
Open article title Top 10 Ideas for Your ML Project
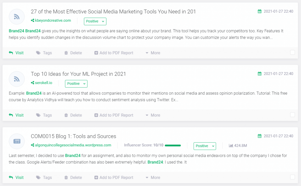pos(78,74)
